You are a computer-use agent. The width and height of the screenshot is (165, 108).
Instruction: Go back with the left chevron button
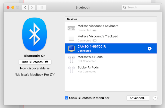pos(25,7)
